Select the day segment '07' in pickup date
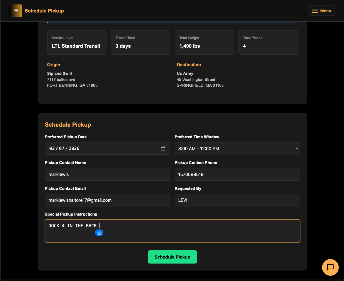This screenshot has height=281, width=344. pos(62,149)
